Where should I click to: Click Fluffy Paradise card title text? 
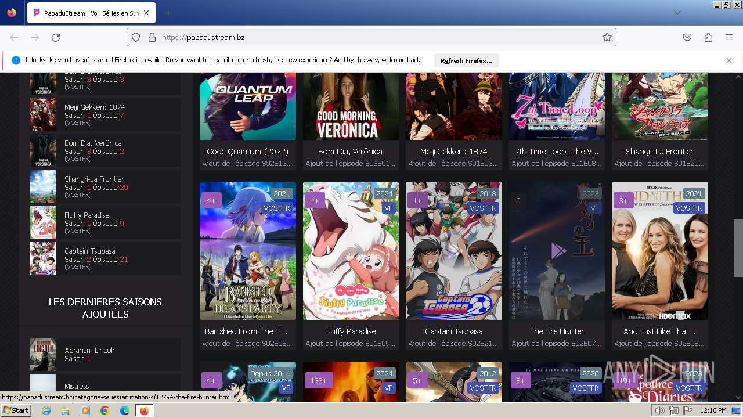(351, 331)
